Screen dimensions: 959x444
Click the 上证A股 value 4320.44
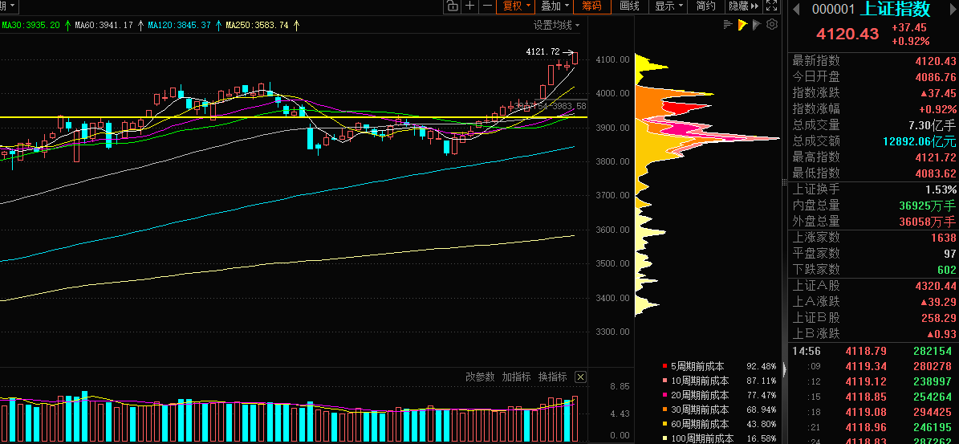coord(936,286)
